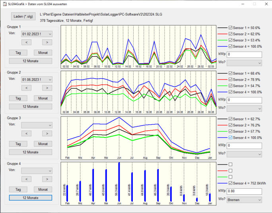Screen dimensions: 272x213
Task: Choose Tag view in Gruppe 1
Action: (18, 52)
